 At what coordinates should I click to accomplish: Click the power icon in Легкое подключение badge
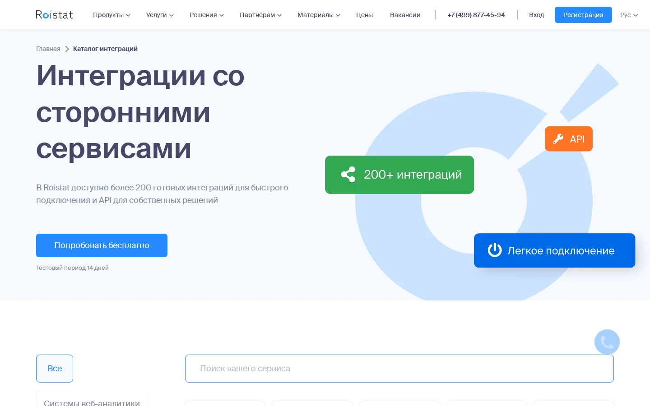coord(495,250)
